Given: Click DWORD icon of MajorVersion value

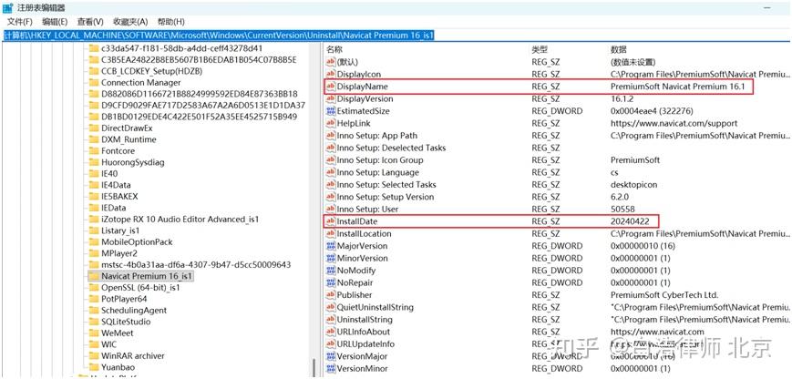Looking at the screenshot, I should 331,246.
